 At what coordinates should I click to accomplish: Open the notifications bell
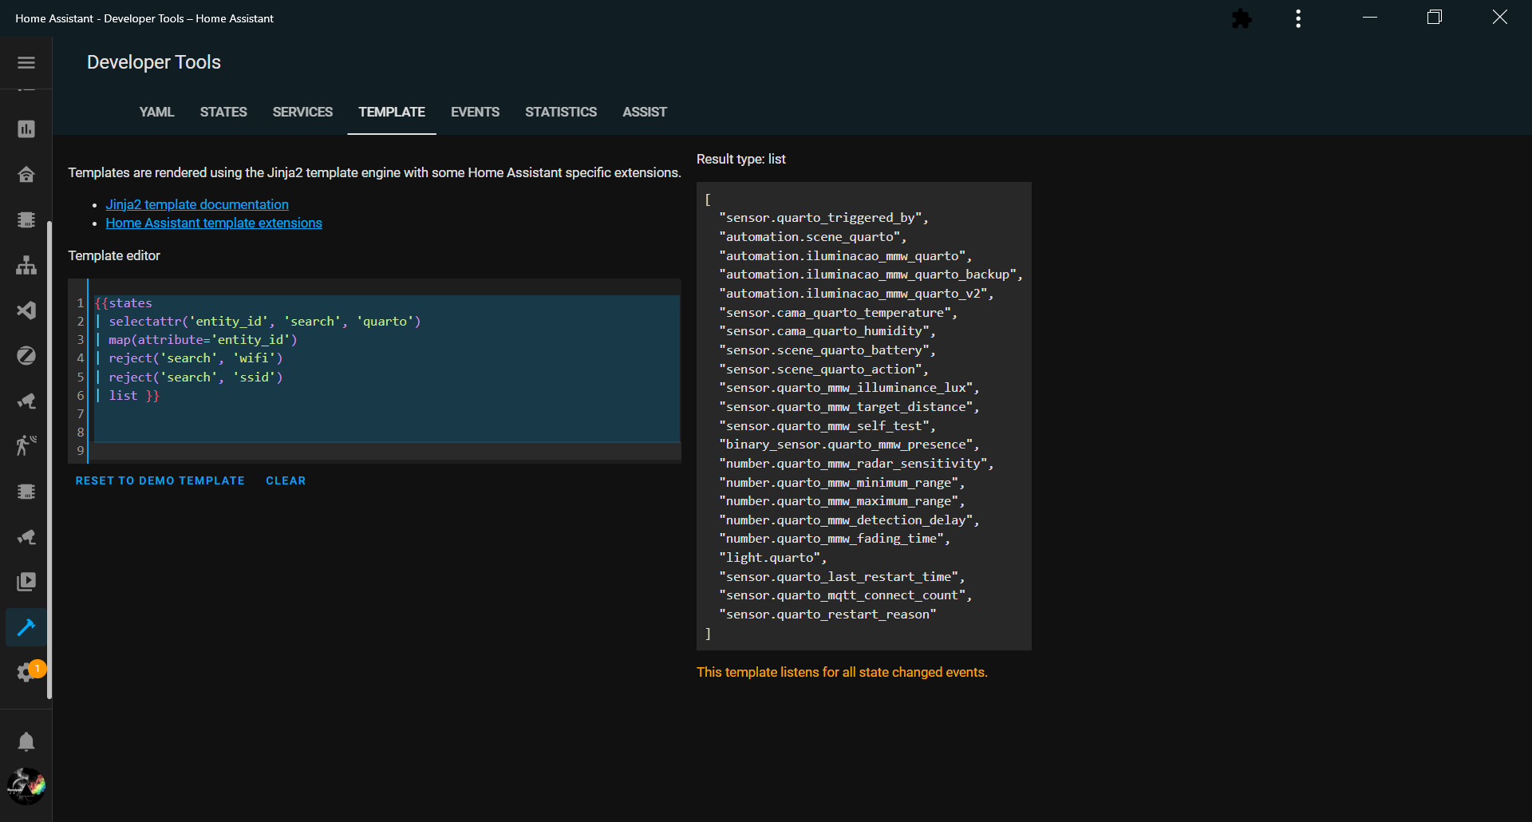pos(26,742)
